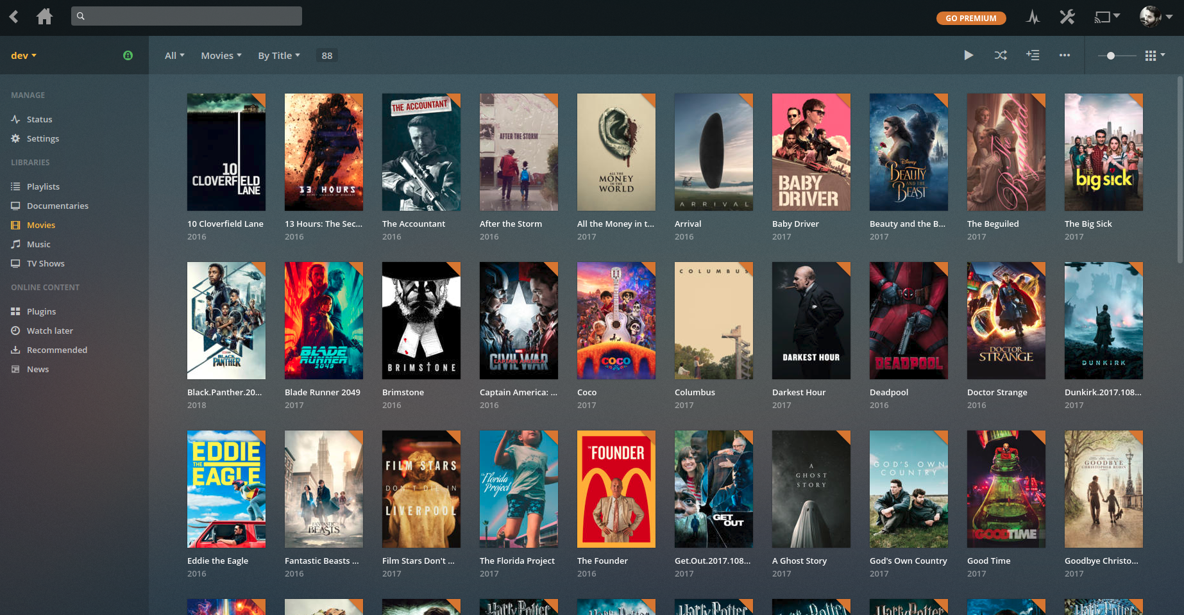Screen dimensions: 1184x615
Task: Click the After the Storm title link
Action: (x=511, y=224)
